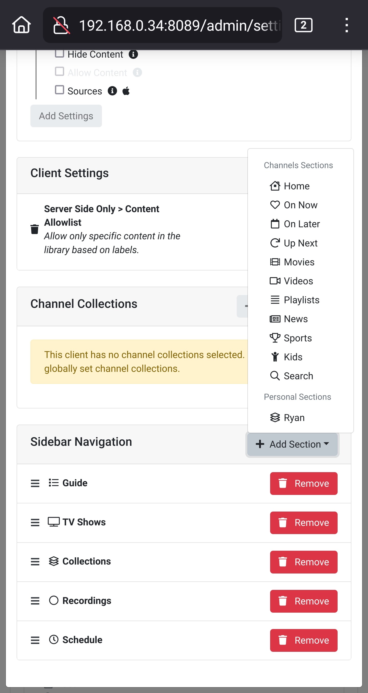Pick Sports from the section list
This screenshot has height=693, width=368.
(x=298, y=338)
